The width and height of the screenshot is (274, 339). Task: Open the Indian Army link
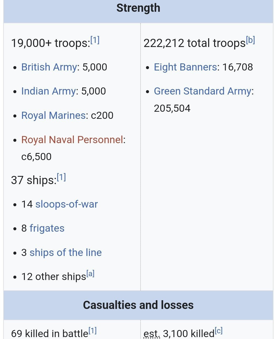point(48,91)
